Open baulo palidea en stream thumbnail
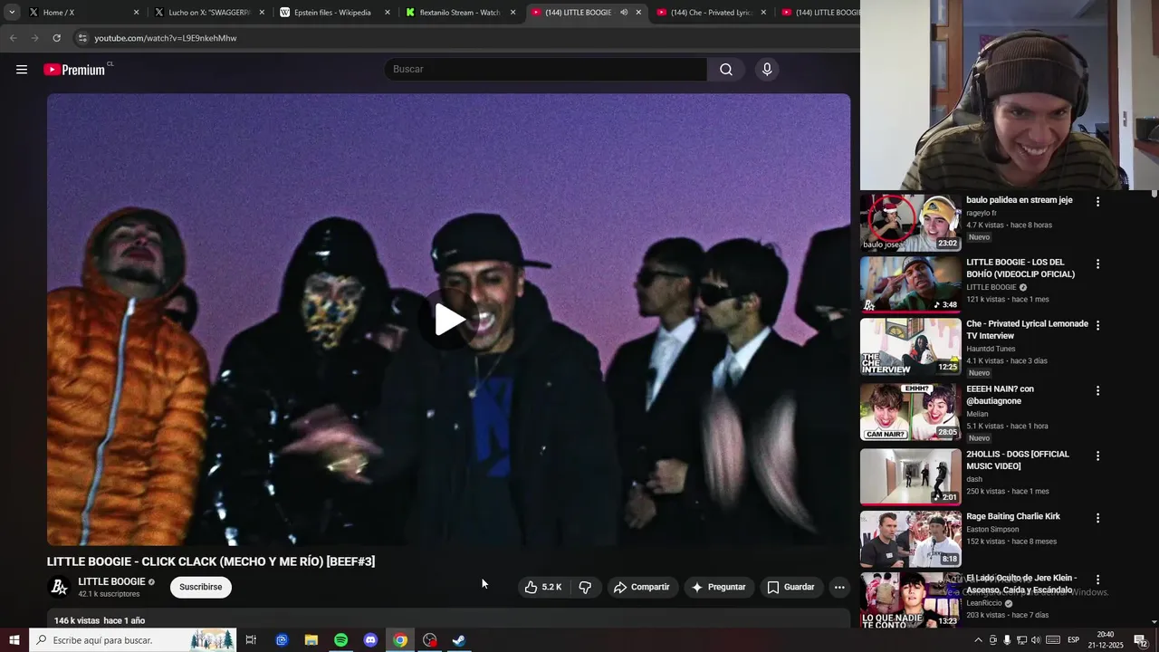Image resolution: width=1159 pixels, height=652 pixels. (x=910, y=223)
